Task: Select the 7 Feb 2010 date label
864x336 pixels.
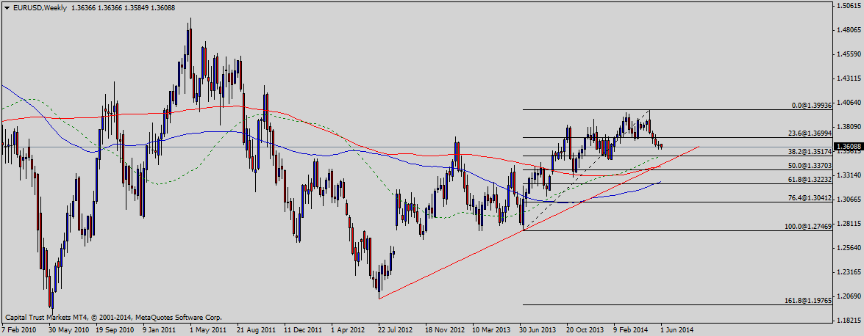Action: tap(19, 330)
